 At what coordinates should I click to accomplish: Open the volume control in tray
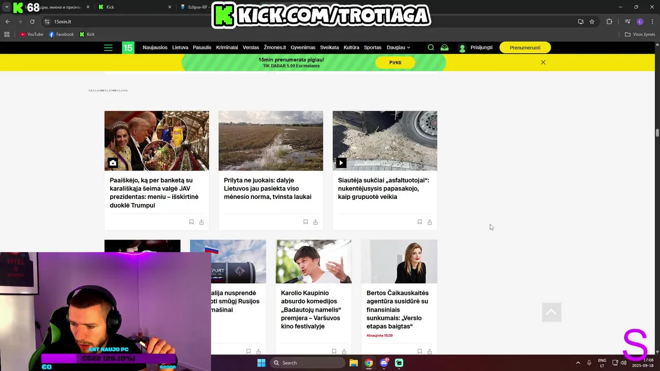(x=623, y=363)
